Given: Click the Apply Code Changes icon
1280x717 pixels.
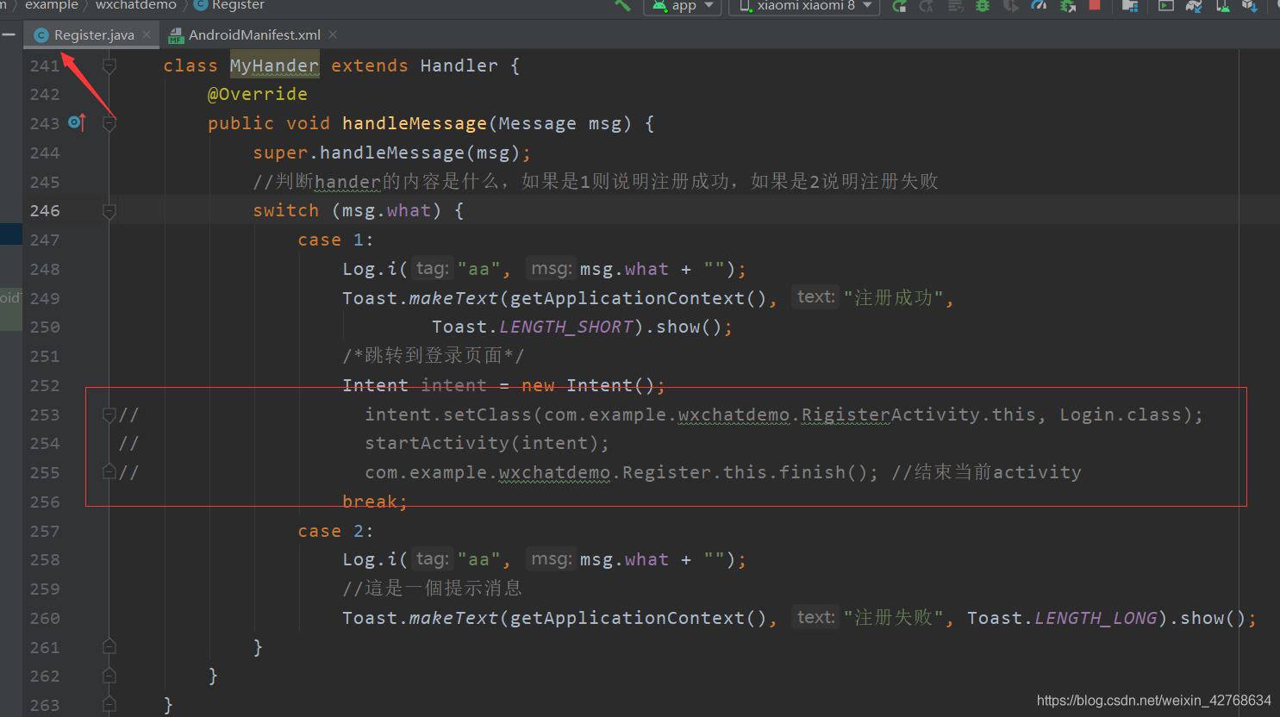Looking at the screenshot, I should click(955, 6).
